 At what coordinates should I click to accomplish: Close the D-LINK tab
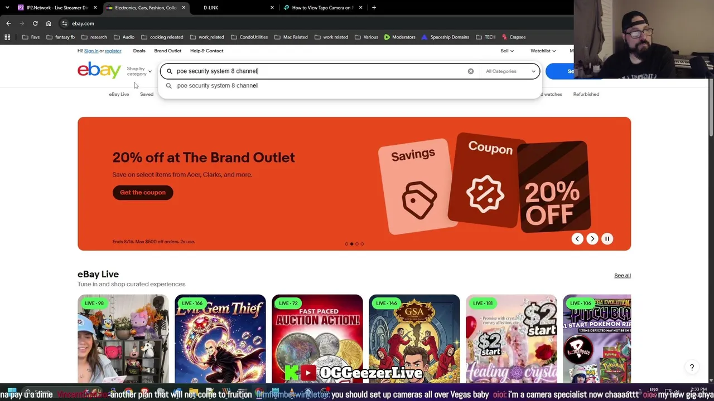click(x=272, y=8)
